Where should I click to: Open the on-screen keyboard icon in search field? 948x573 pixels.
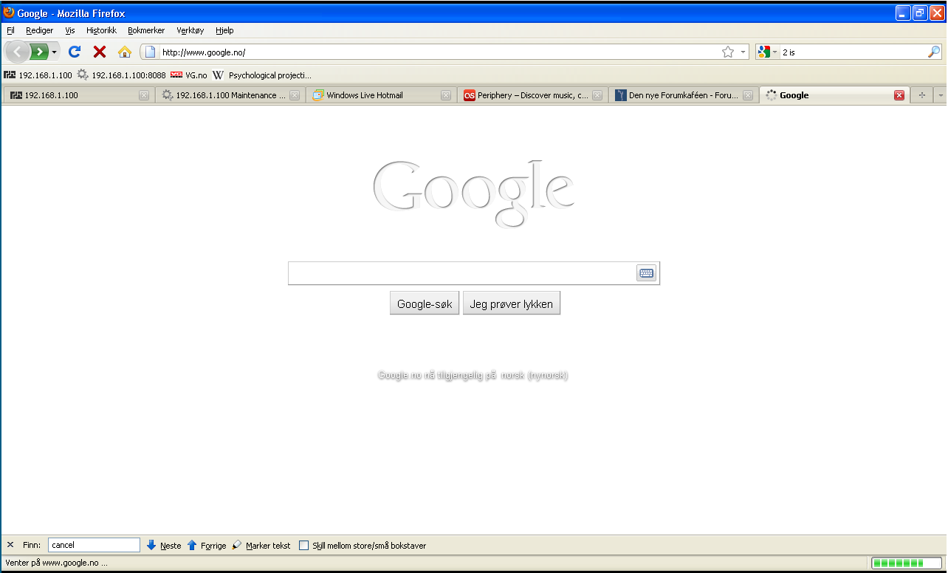tap(646, 273)
